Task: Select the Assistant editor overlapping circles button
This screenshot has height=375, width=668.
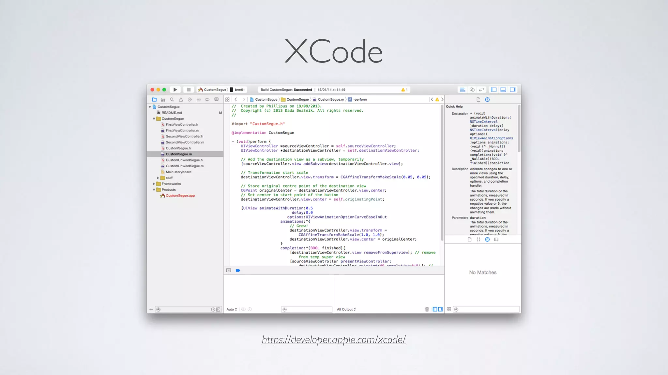Action: [472, 90]
